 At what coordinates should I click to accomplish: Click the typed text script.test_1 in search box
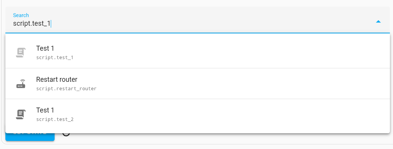click(32, 24)
